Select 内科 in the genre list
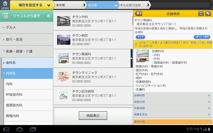Image resolution: width=213 pixels, height=133 pixels. pos(28,84)
